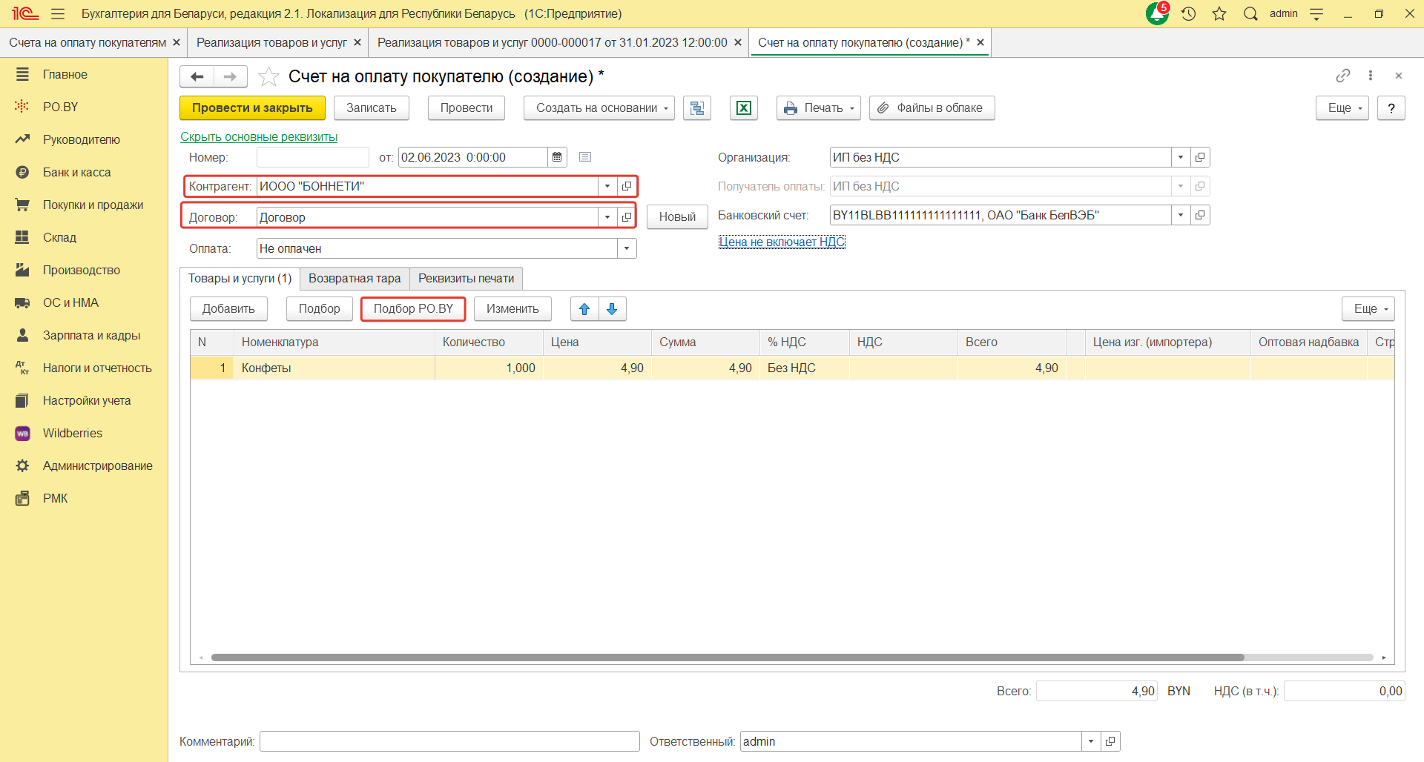This screenshot has width=1424, height=762.
Task: Add document to favorites with star icon
Action: (268, 76)
